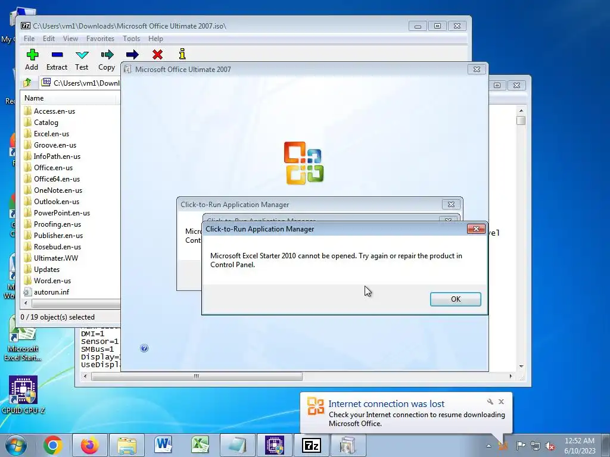Click the network tray icon
610x457 pixels.
[x=536, y=446]
